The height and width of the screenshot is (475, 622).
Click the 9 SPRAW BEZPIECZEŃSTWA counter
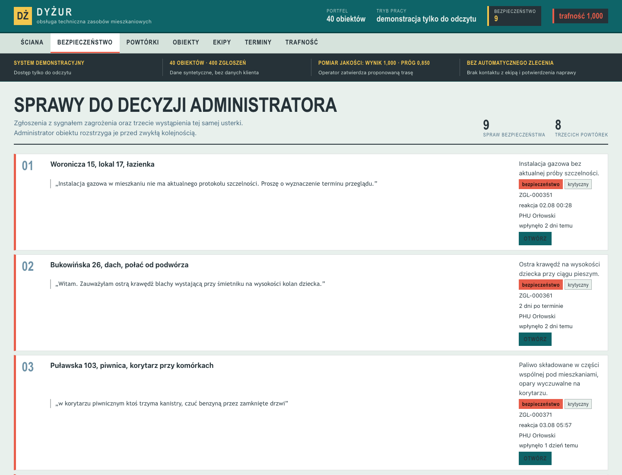point(514,128)
